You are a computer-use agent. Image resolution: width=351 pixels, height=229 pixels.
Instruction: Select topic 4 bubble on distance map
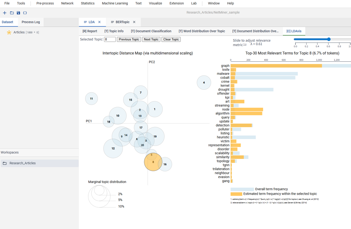[x=204, y=82]
